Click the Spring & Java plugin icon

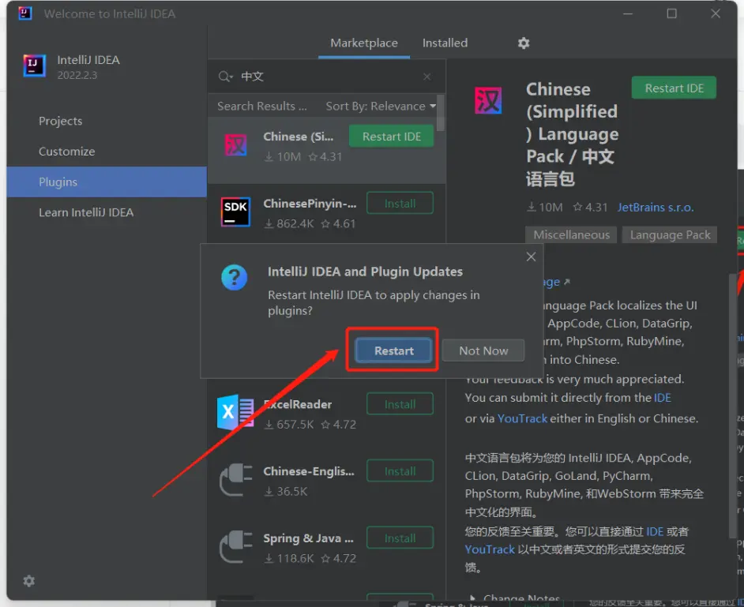(x=236, y=546)
